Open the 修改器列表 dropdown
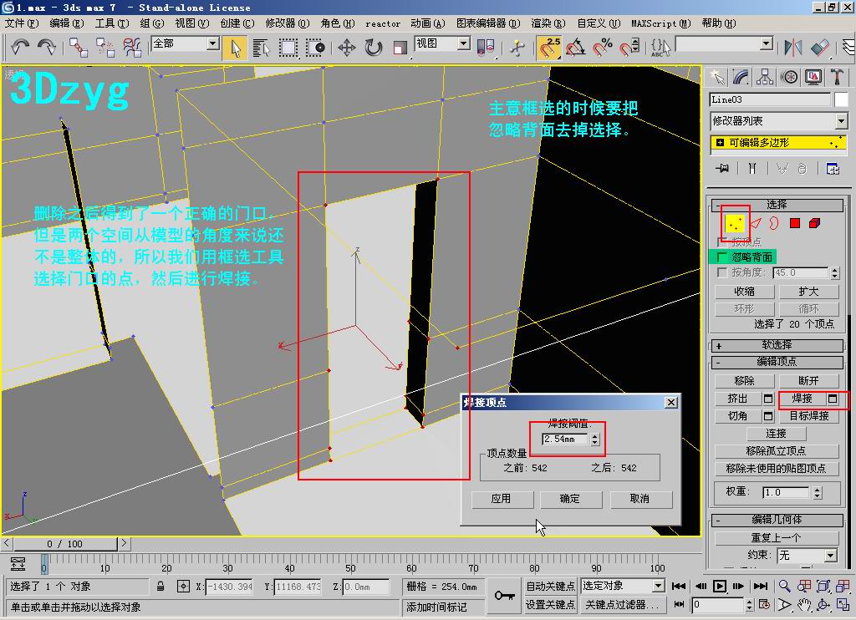The width and height of the screenshot is (856, 620). tap(840, 121)
